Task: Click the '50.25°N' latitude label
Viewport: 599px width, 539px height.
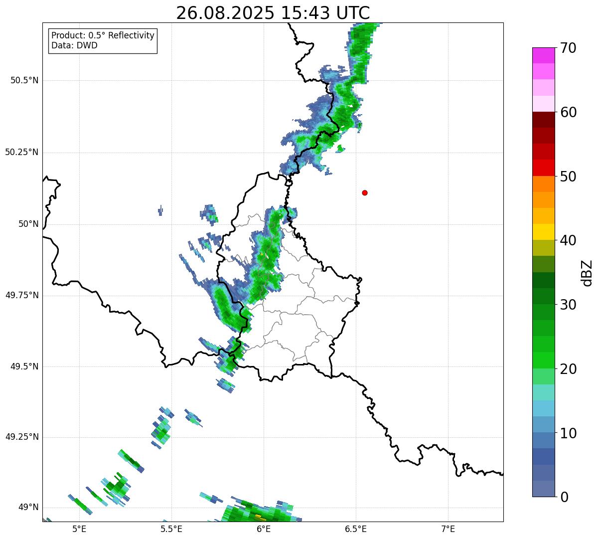Action: [21, 152]
